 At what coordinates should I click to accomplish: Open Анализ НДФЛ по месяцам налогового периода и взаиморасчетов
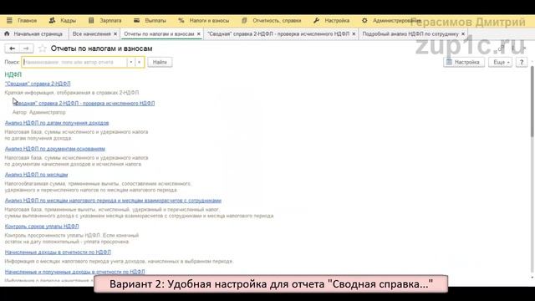tap(113, 201)
